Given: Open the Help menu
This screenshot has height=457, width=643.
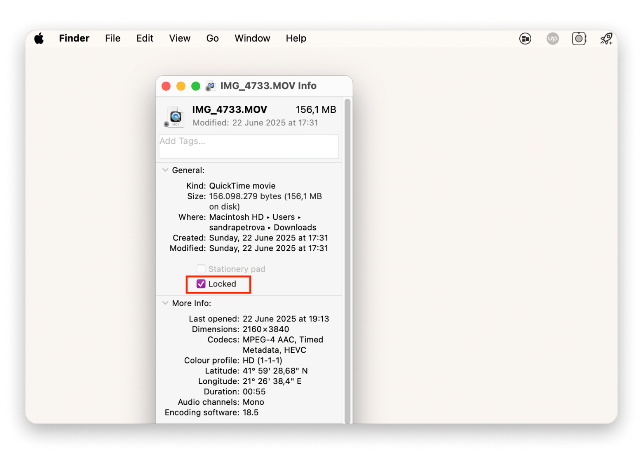Looking at the screenshot, I should [x=296, y=39].
